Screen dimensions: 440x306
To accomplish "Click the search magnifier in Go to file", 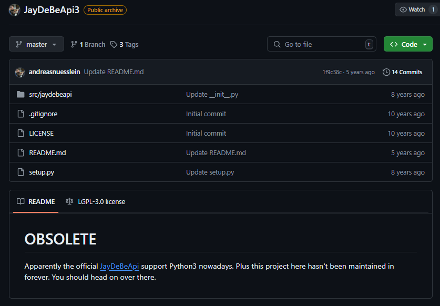I will click(x=277, y=44).
